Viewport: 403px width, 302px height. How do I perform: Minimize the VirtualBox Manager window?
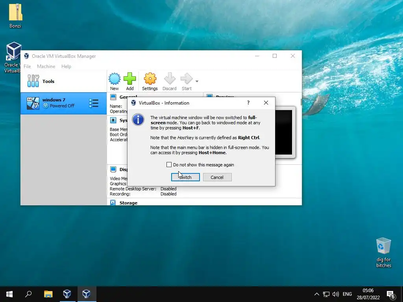pos(257,56)
